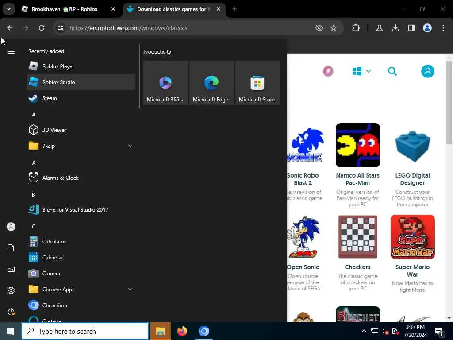The height and width of the screenshot is (340, 453).
Task: Open the notification center icon
Action: (x=439, y=331)
